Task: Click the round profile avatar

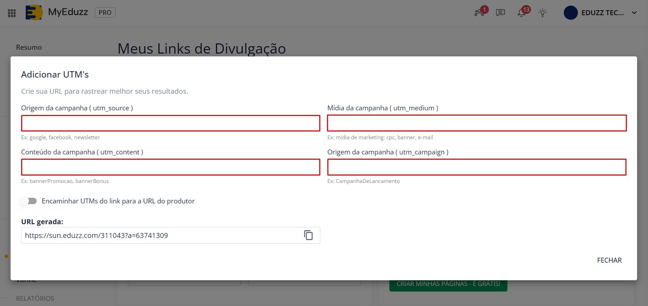Action: tap(570, 13)
